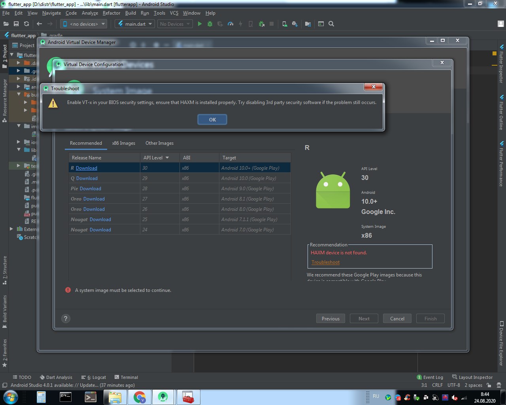Open SDK Manager toolbar icon

coord(295,24)
